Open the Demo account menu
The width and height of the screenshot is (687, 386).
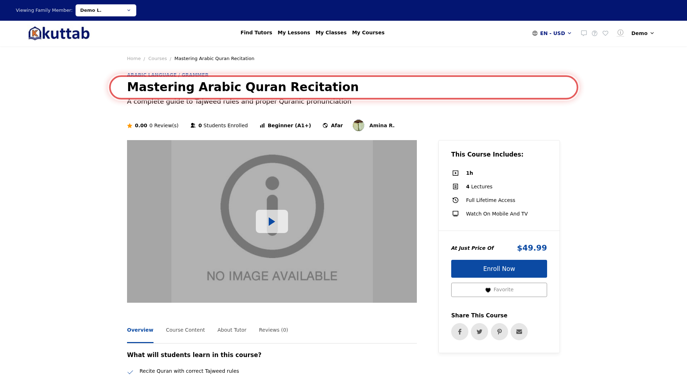click(643, 33)
